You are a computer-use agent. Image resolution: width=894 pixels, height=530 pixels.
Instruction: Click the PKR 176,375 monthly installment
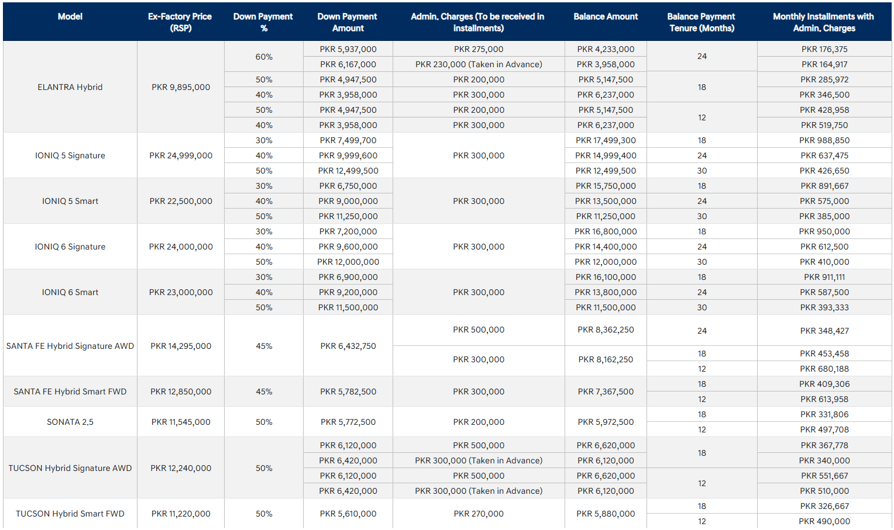coord(824,49)
